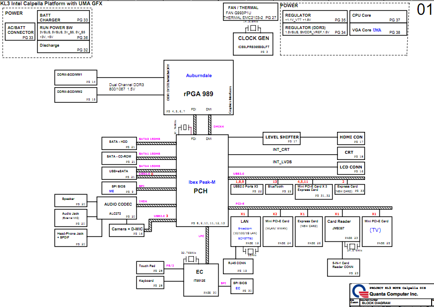Click the USB2.0 Ports X3 block

(x=247, y=189)
